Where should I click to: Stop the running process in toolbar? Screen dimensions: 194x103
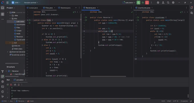click(x=147, y=3)
